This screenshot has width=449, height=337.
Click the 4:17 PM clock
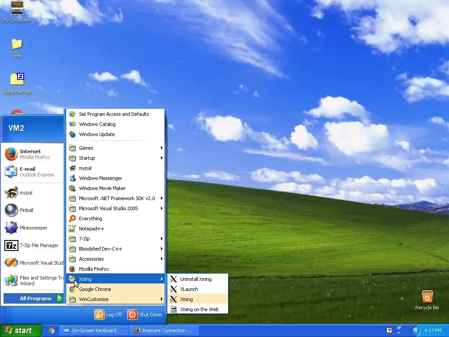click(433, 330)
